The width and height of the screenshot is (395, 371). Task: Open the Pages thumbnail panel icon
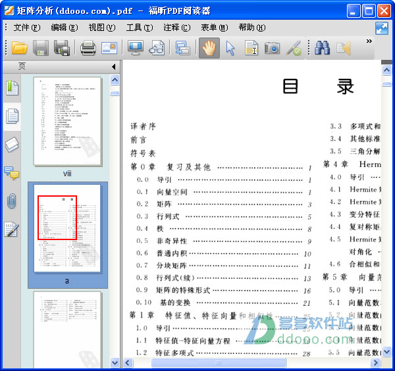coord(12,116)
